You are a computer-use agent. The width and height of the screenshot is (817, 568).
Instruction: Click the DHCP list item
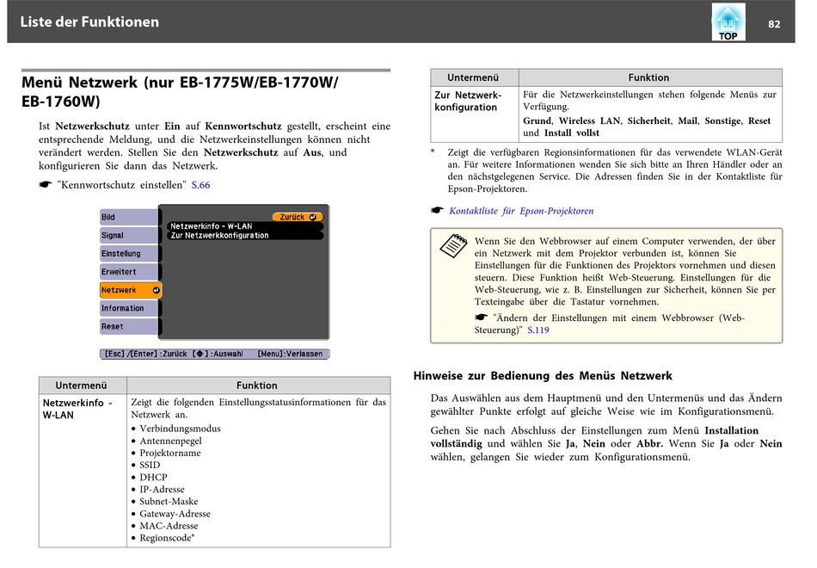pos(153,478)
